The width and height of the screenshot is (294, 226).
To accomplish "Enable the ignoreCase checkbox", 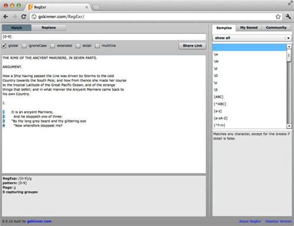I will click(x=24, y=46).
